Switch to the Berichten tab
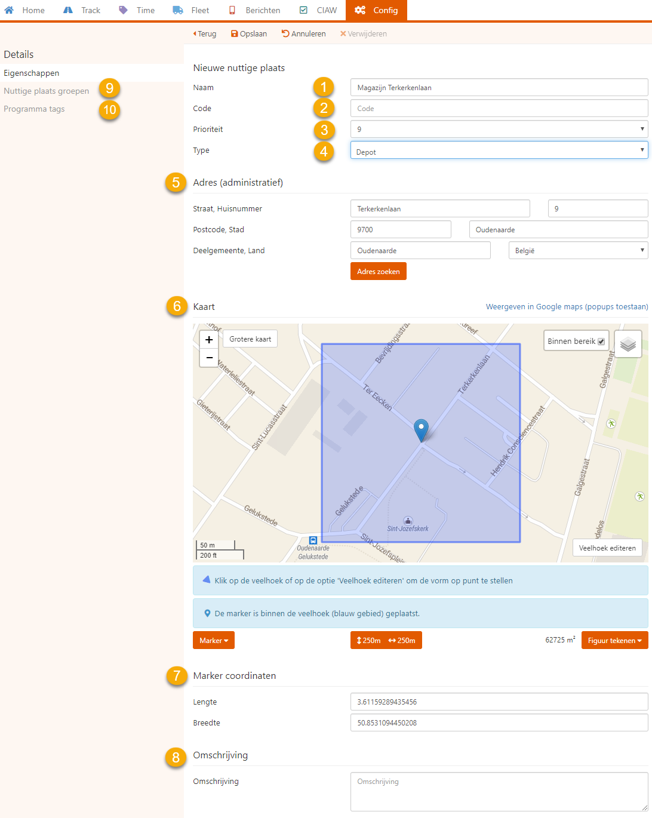Screen dimensions: 652x818 255,10
